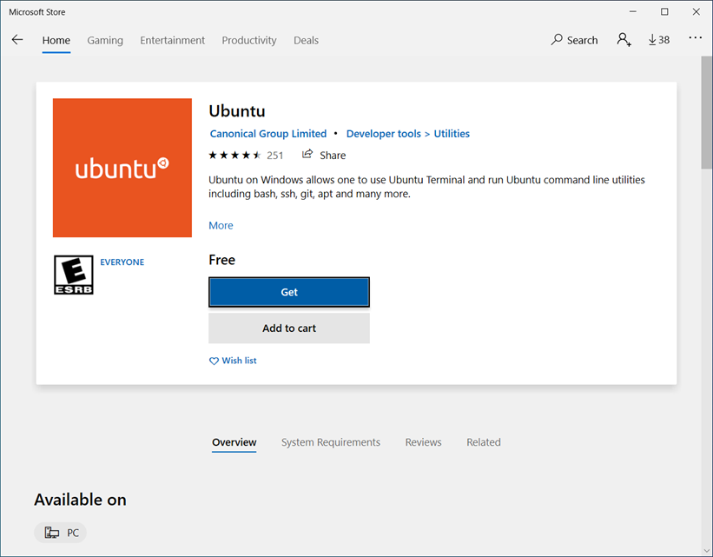Image resolution: width=713 pixels, height=557 pixels.
Task: Click the vertical scrollbar thumb
Action: [707, 112]
